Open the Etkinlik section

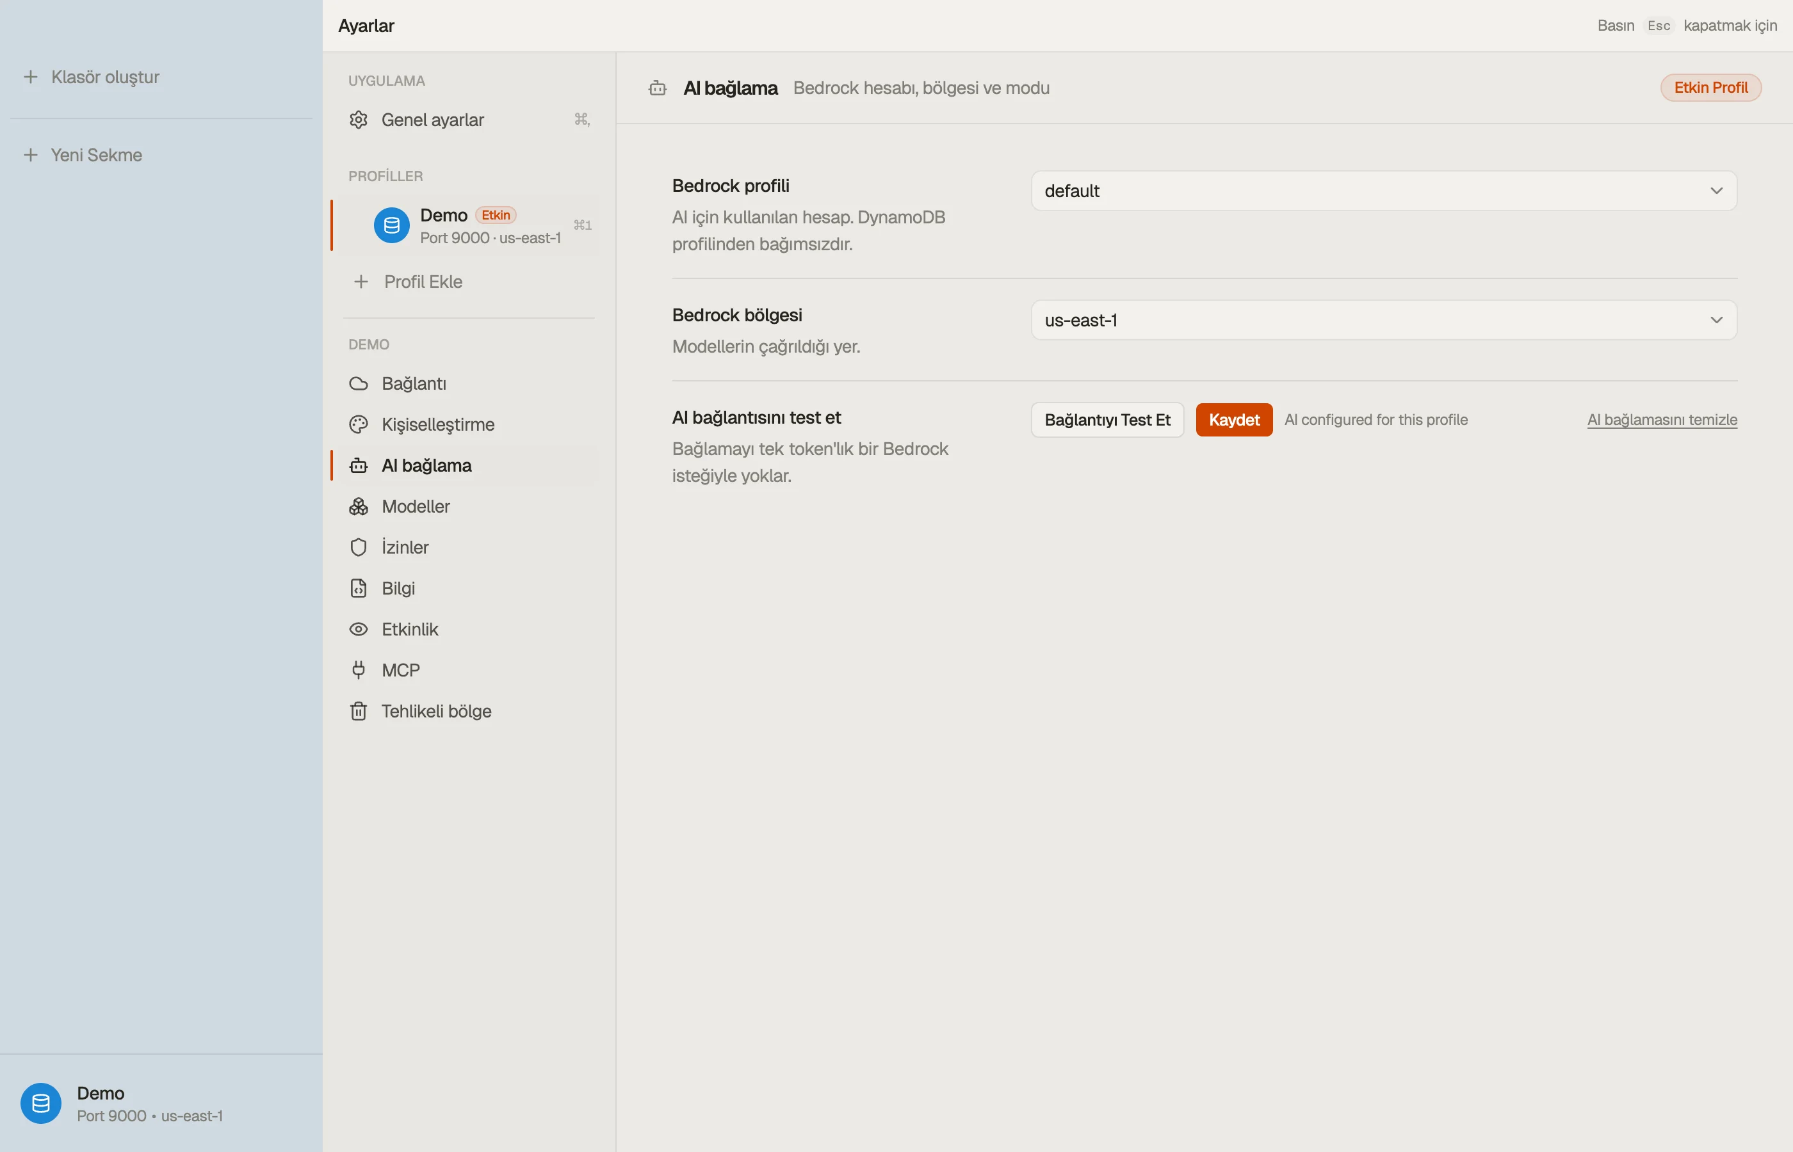click(469, 629)
